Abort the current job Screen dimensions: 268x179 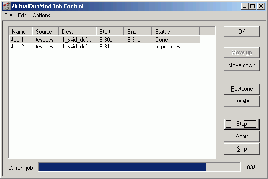[242, 136]
